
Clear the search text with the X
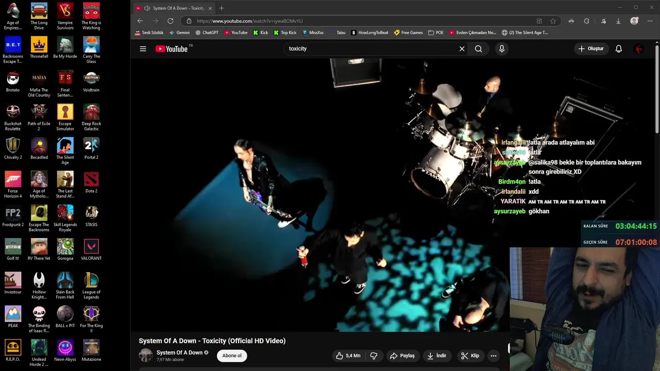462,49
